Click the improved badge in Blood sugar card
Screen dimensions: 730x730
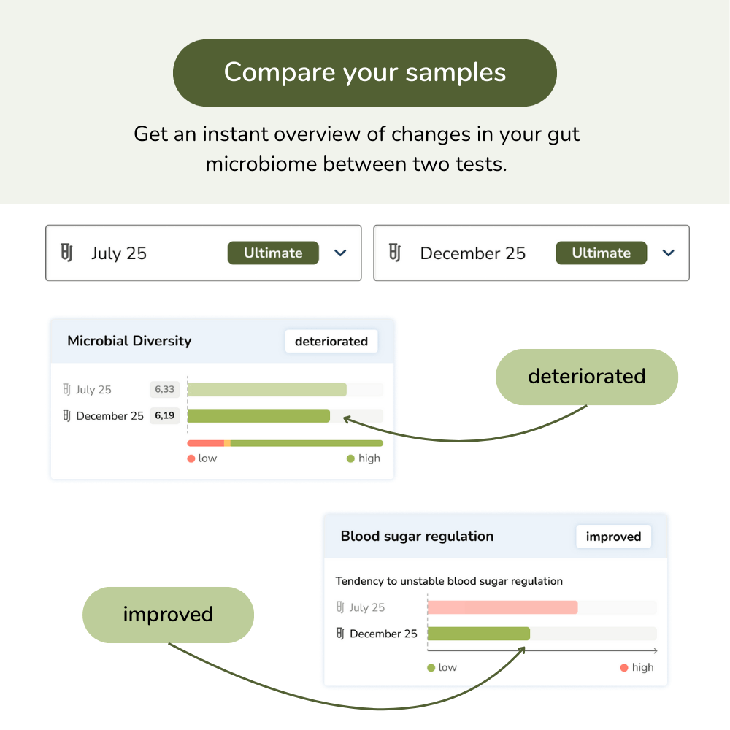click(x=613, y=537)
